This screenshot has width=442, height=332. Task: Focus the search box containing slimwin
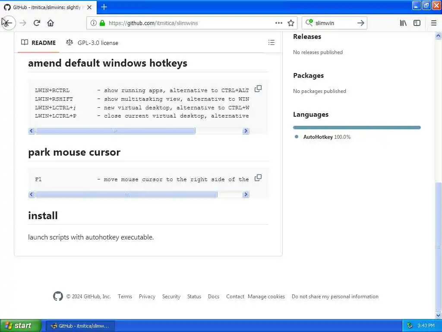[x=334, y=23]
